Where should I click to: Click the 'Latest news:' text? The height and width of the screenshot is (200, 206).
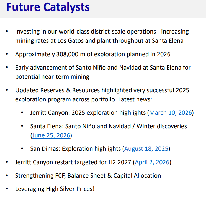135,99
